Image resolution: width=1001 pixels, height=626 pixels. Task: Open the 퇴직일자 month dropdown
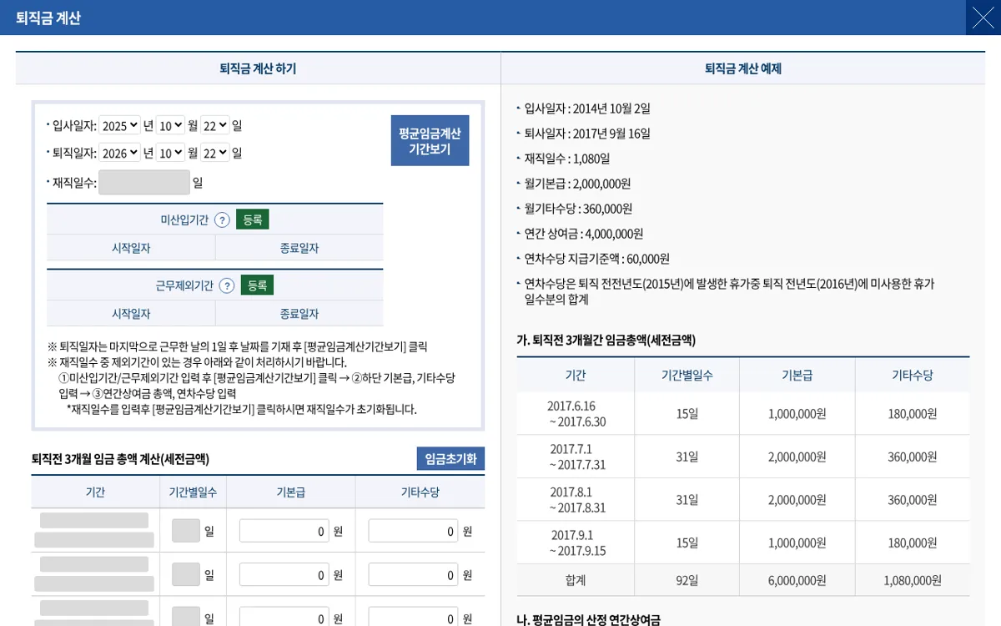coord(170,153)
